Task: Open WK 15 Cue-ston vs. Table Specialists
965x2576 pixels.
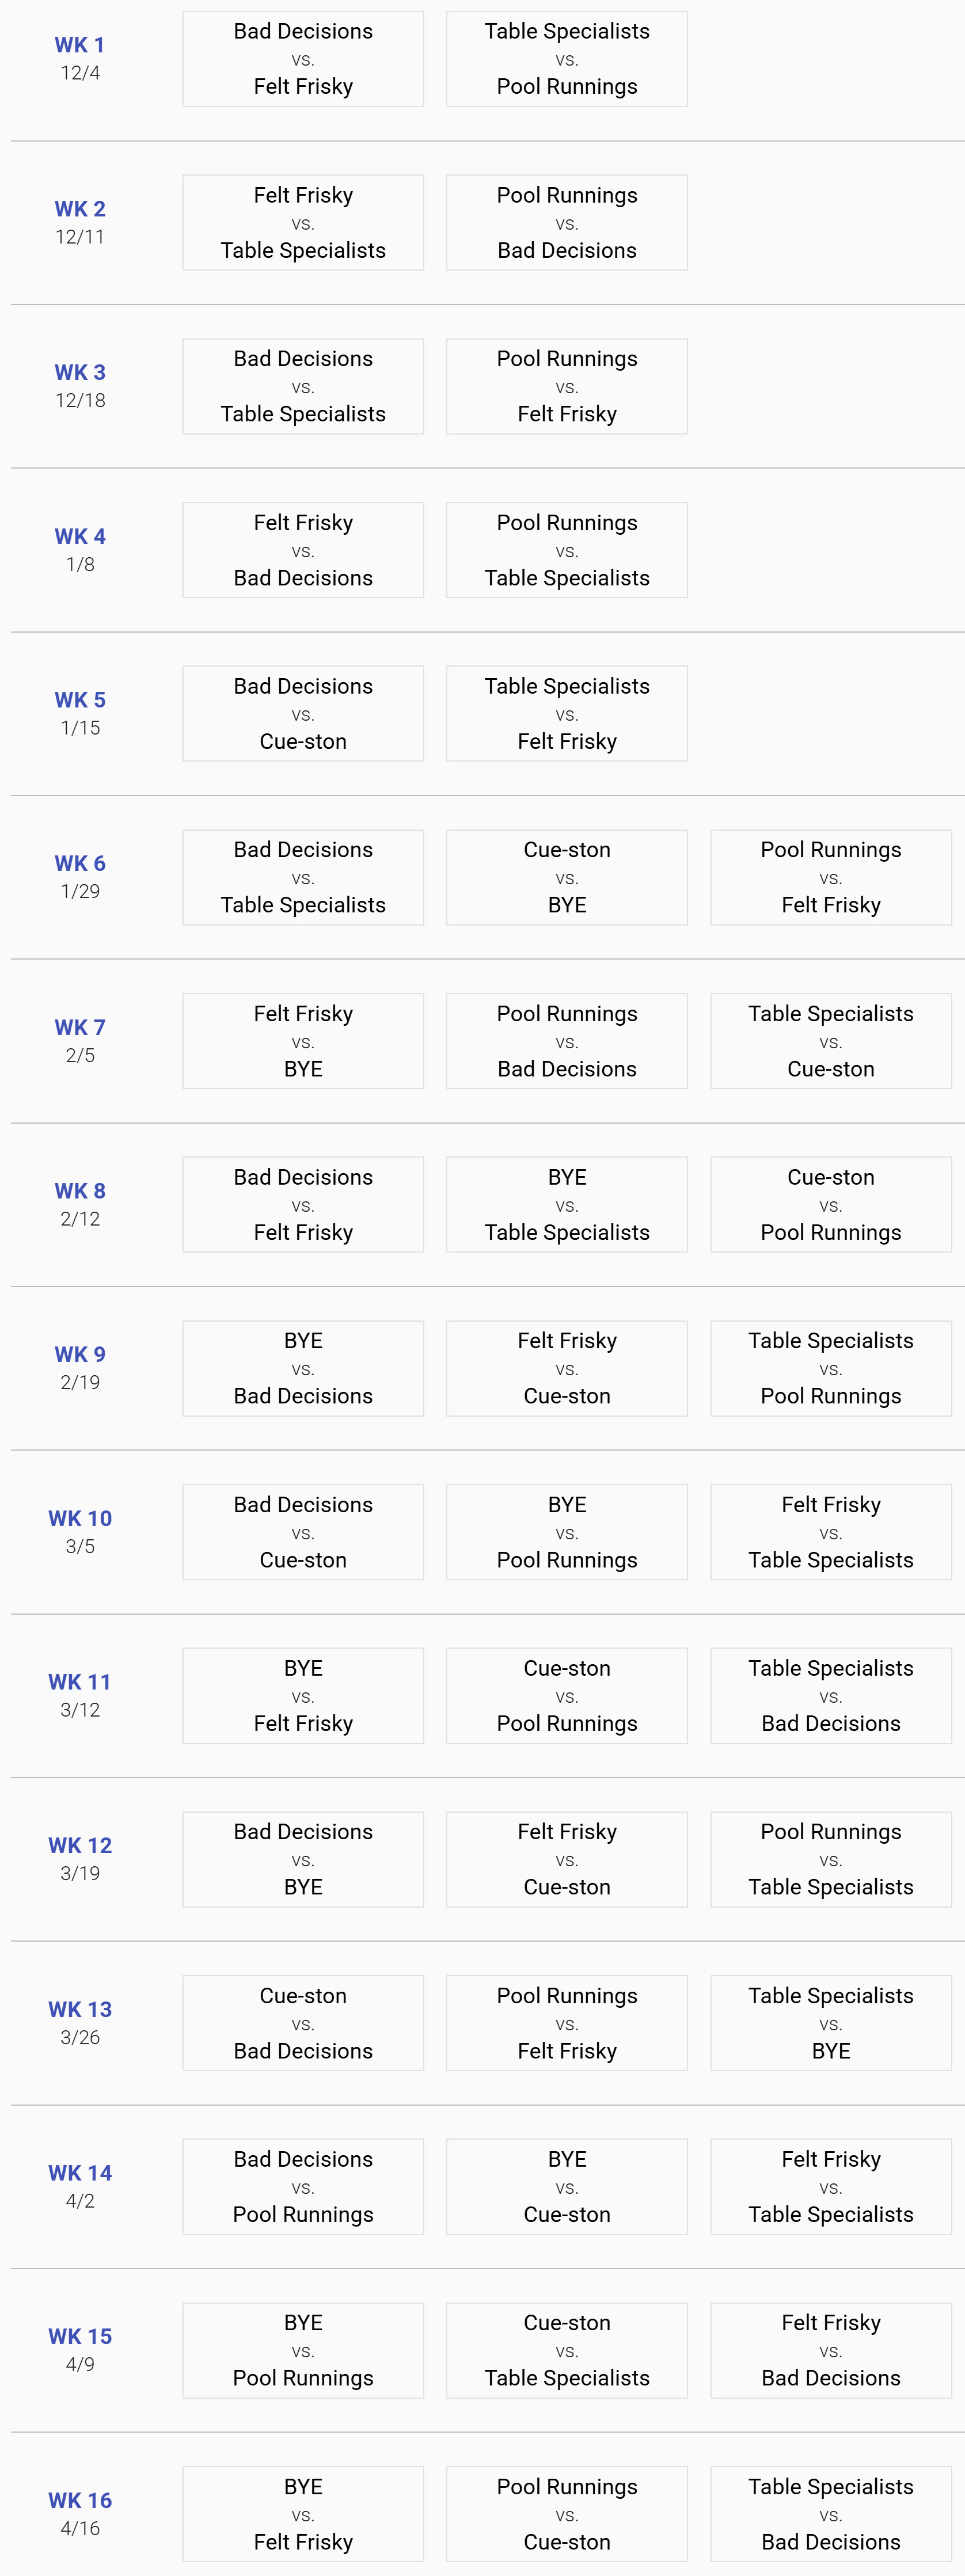Action: pos(567,2351)
